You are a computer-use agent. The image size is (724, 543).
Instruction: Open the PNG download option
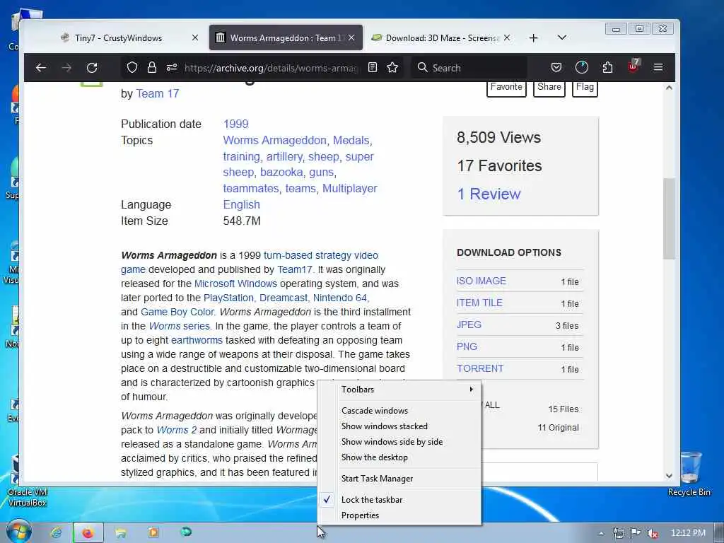(467, 346)
